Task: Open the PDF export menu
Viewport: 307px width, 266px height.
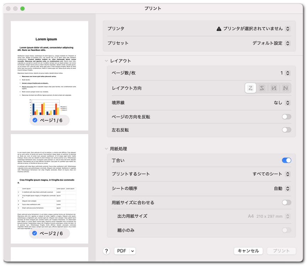Action: (125, 251)
